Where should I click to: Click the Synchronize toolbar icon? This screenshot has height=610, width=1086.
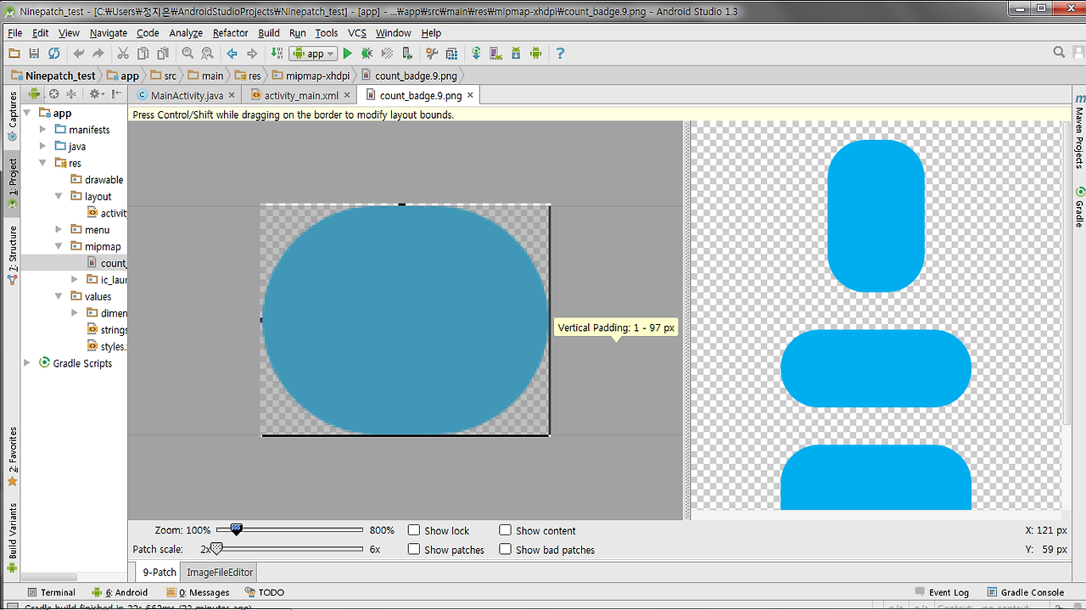(53, 53)
